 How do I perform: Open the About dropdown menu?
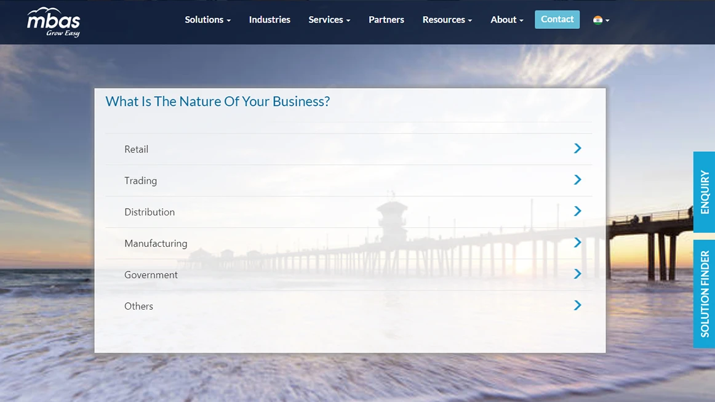(x=506, y=20)
